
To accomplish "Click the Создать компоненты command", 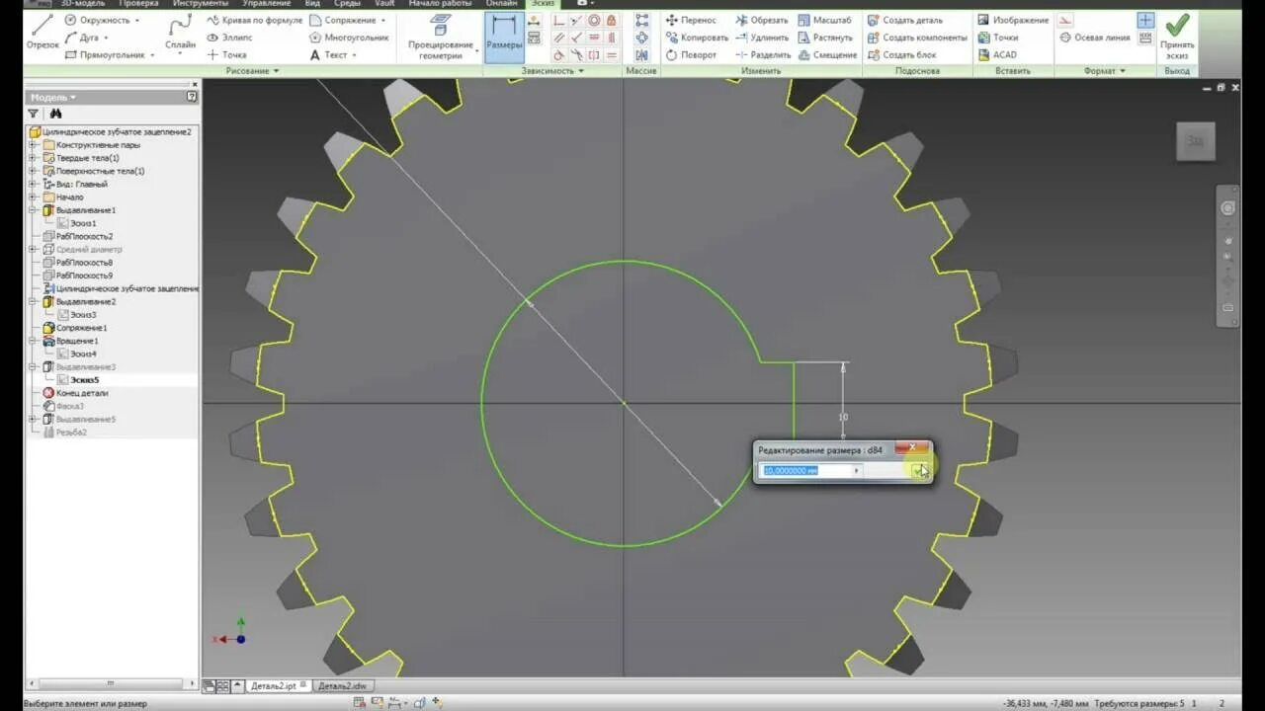I will click(x=917, y=38).
